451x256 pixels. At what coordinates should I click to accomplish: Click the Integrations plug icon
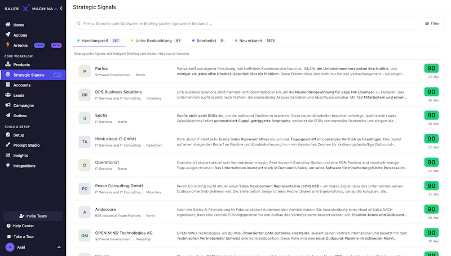(x=8, y=165)
